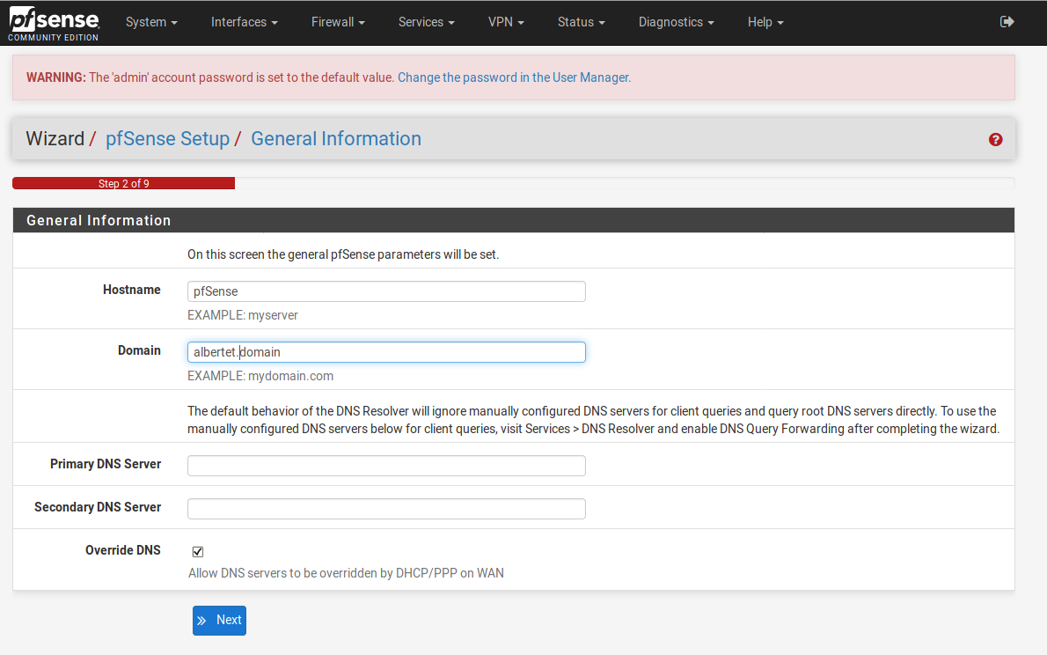This screenshot has height=655, width=1047.
Task: Click the 'EXAMPLE: myserver' hint text
Action: 243,315
